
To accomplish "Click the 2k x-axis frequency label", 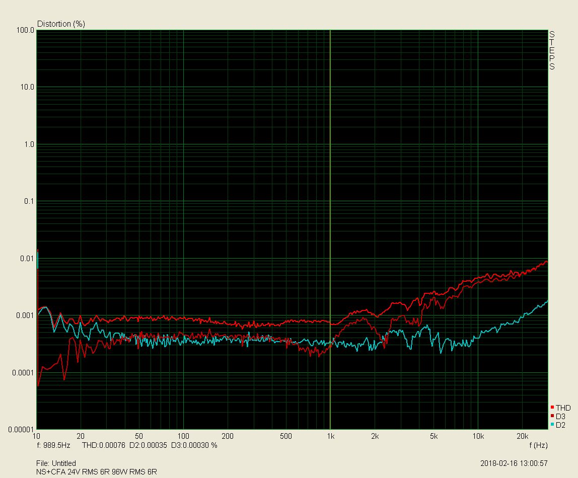I will click(x=375, y=436).
